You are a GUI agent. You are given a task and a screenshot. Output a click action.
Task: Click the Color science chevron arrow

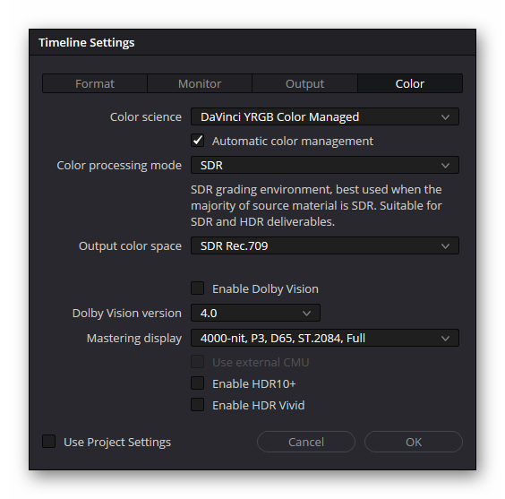point(445,117)
